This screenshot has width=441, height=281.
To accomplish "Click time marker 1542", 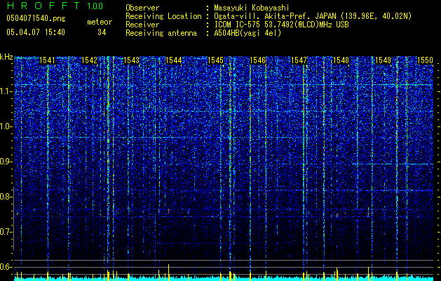I will pyautogui.click(x=89, y=60).
